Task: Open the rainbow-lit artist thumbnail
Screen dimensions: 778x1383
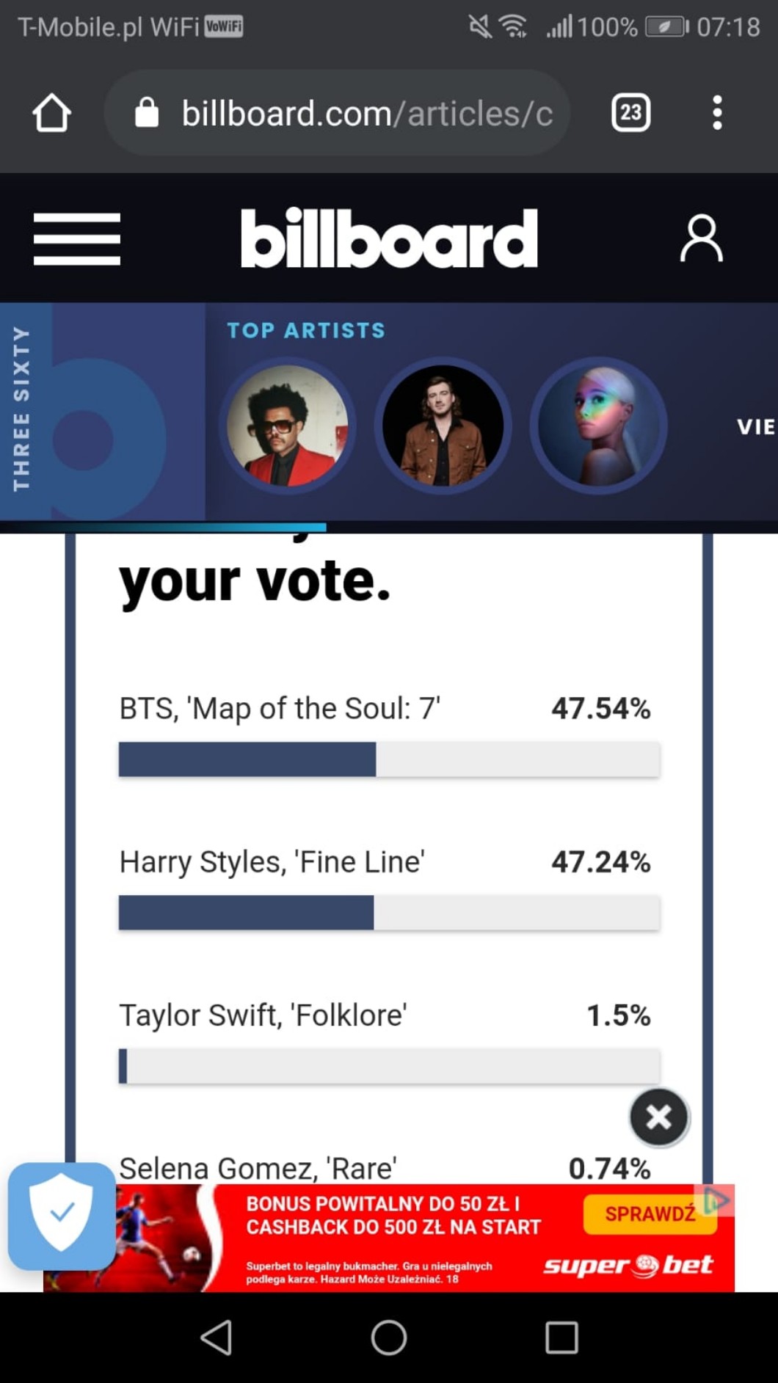Action: [x=598, y=426]
